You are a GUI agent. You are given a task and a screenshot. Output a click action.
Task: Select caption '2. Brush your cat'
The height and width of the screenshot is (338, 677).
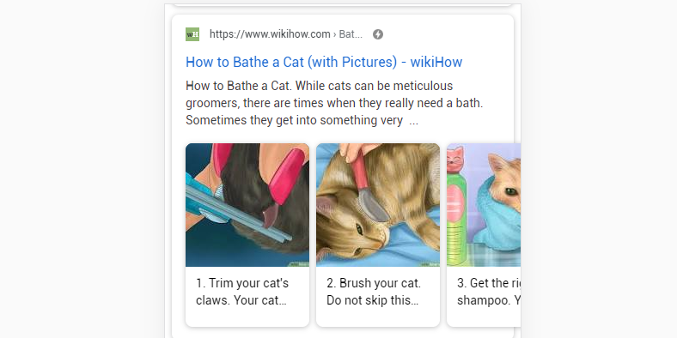374,292
